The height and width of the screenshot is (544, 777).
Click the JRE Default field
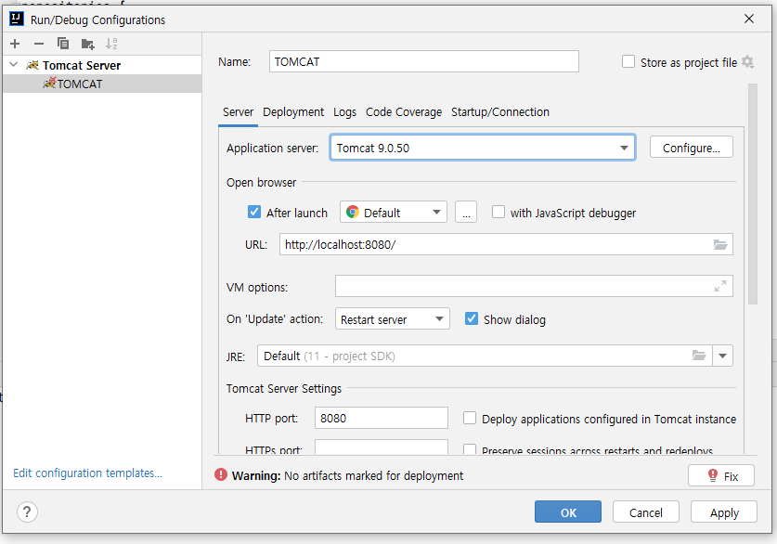click(x=485, y=356)
